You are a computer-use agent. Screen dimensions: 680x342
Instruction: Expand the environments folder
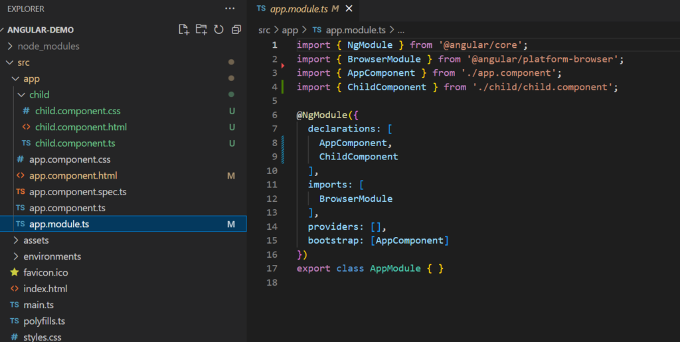click(x=16, y=256)
